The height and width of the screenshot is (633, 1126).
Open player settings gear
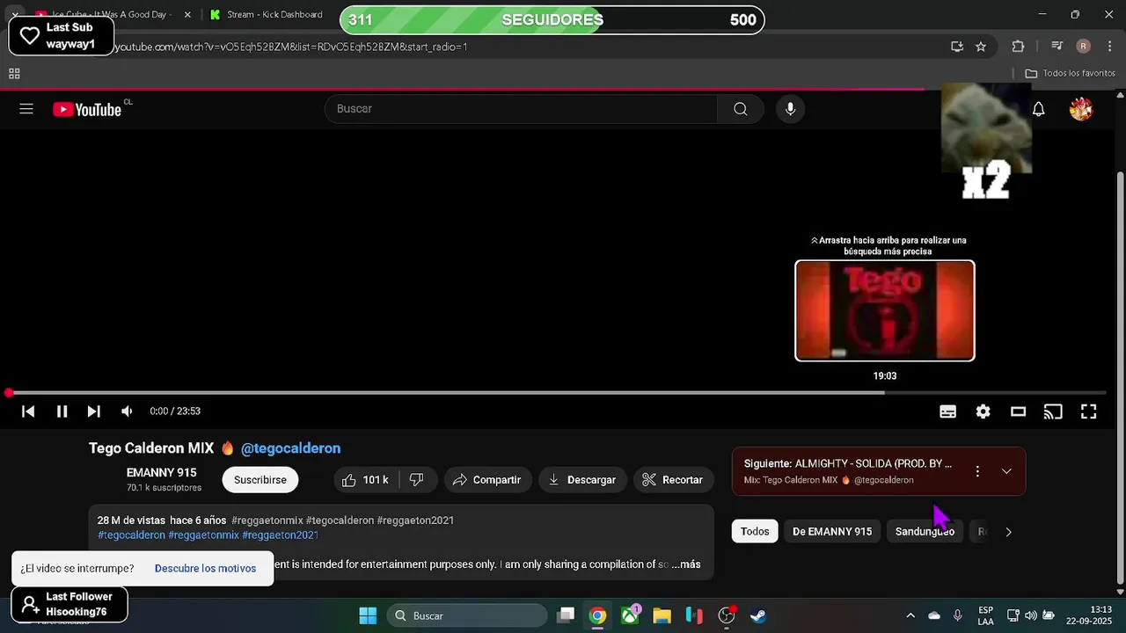pyautogui.click(x=983, y=411)
